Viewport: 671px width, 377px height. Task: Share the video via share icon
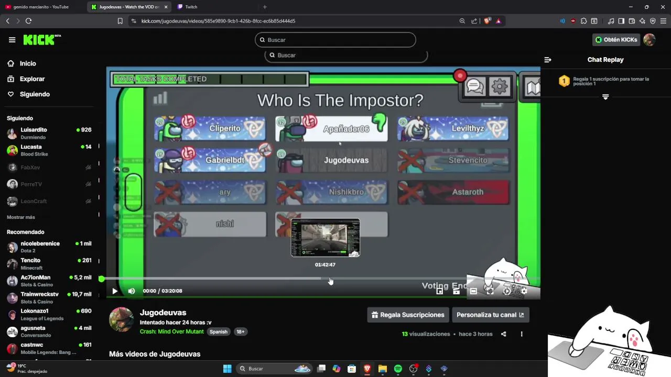[504, 334]
